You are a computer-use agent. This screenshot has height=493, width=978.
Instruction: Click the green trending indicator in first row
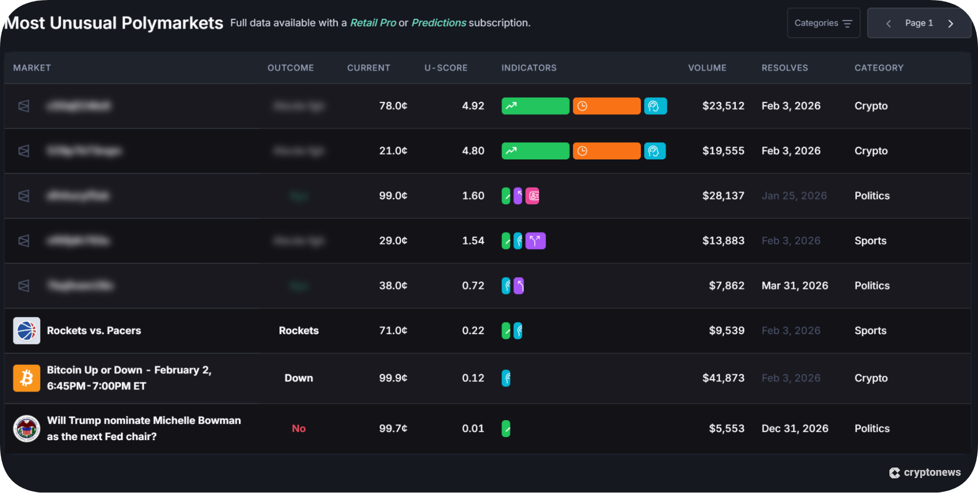pos(535,106)
